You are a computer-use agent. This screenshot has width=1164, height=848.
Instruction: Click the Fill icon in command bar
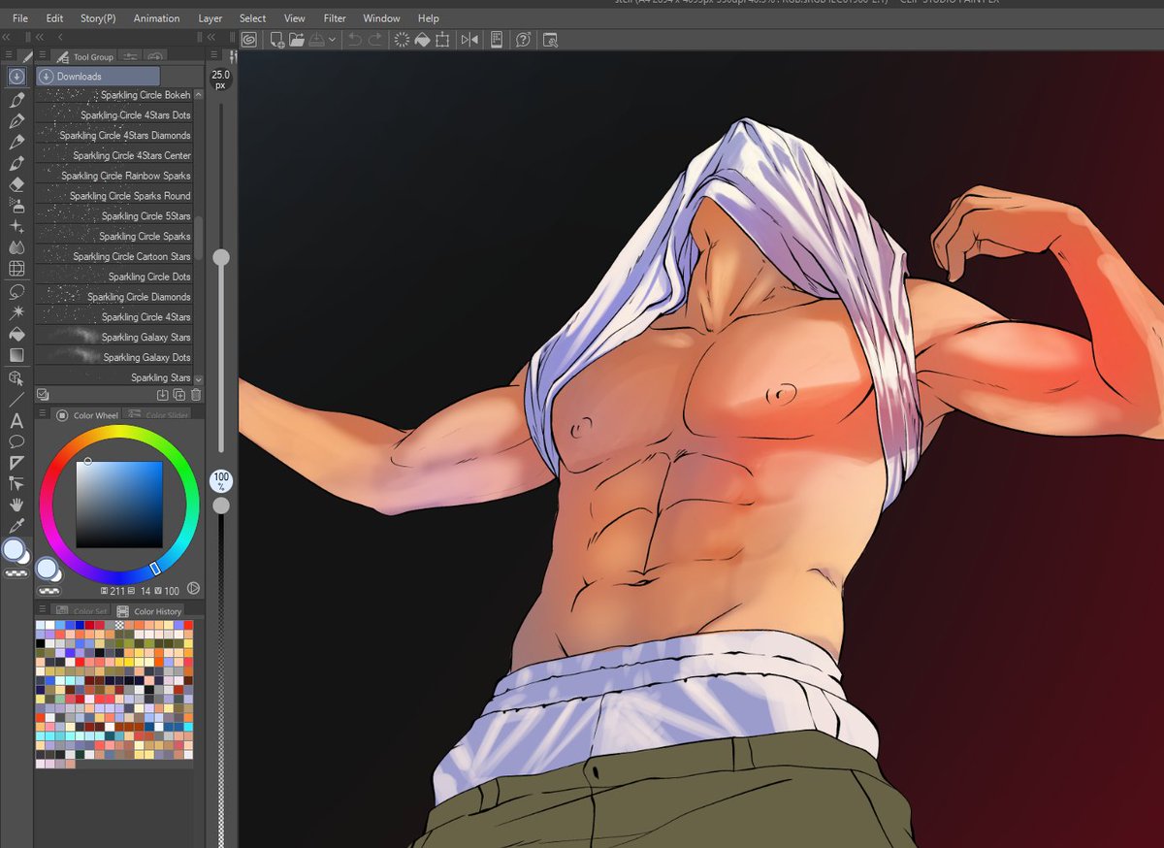click(x=422, y=40)
